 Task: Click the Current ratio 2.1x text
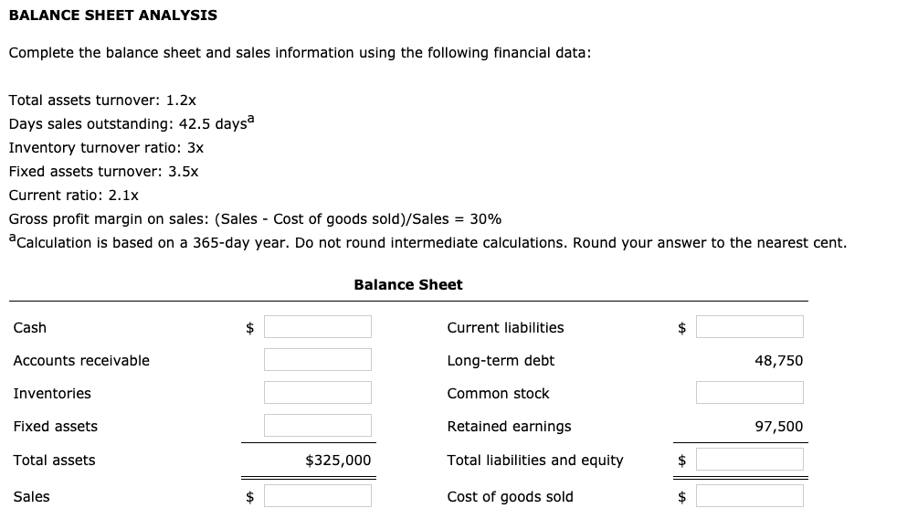point(74,195)
